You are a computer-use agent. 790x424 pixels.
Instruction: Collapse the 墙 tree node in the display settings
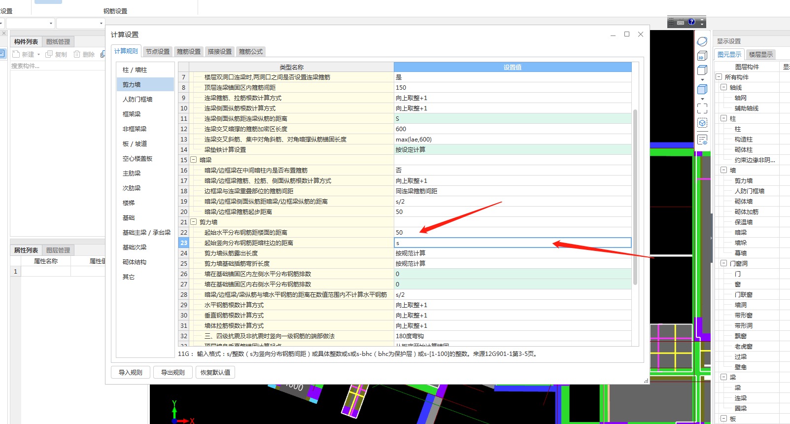tap(724, 170)
